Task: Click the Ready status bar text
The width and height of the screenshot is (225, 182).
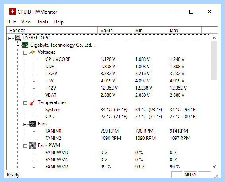Action: 13,175
